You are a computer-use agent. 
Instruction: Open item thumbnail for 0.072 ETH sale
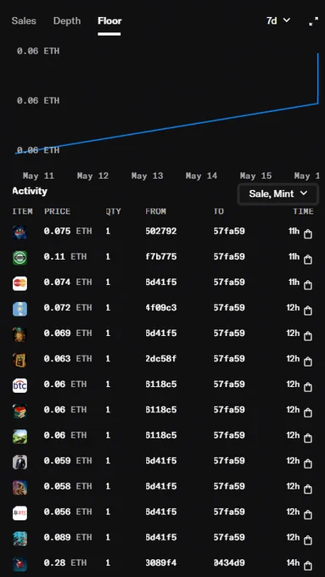tap(20, 309)
